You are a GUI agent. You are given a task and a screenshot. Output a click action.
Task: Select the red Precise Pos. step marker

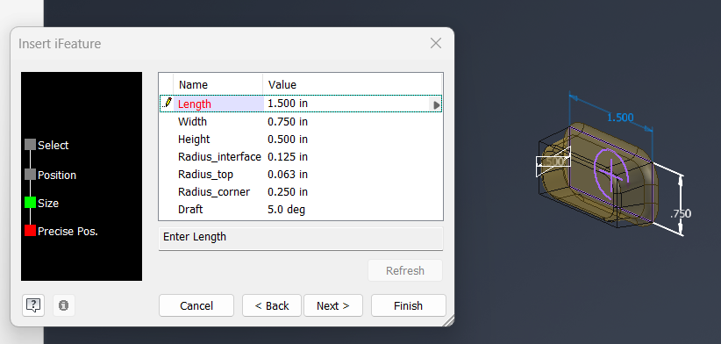(x=31, y=231)
